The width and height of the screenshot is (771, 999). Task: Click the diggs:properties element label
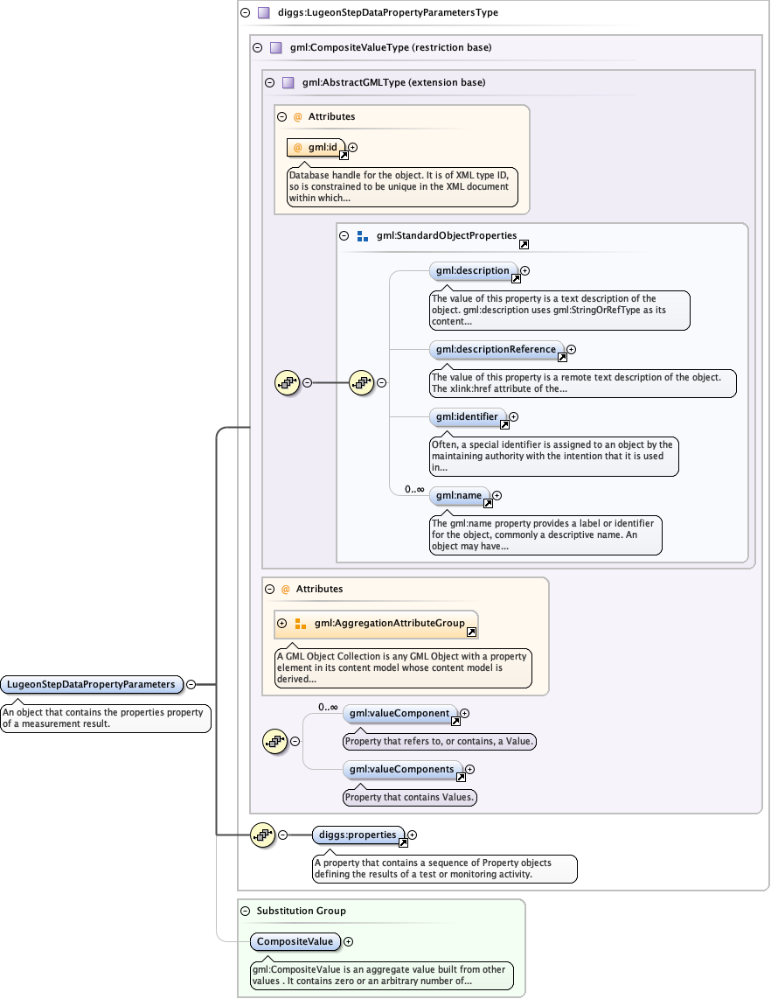click(358, 835)
